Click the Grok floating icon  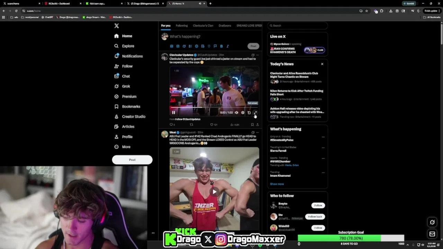tap(432, 222)
